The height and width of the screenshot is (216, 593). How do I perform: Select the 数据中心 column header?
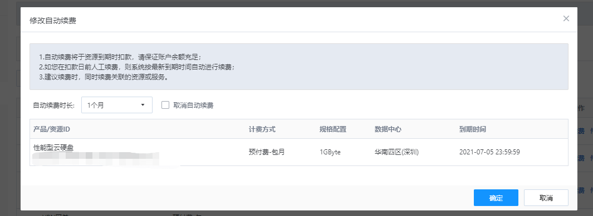click(388, 129)
